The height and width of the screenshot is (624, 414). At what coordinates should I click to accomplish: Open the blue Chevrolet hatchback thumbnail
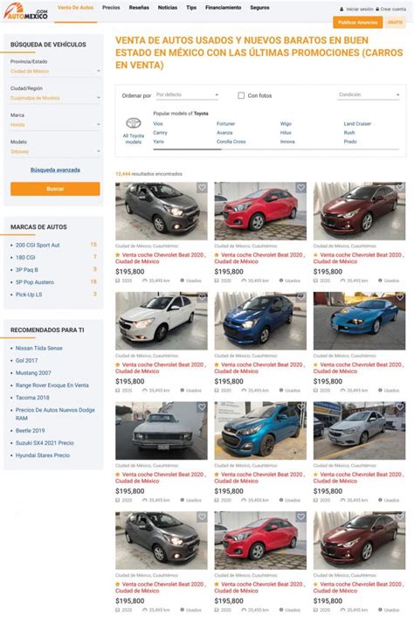pyautogui.click(x=260, y=431)
